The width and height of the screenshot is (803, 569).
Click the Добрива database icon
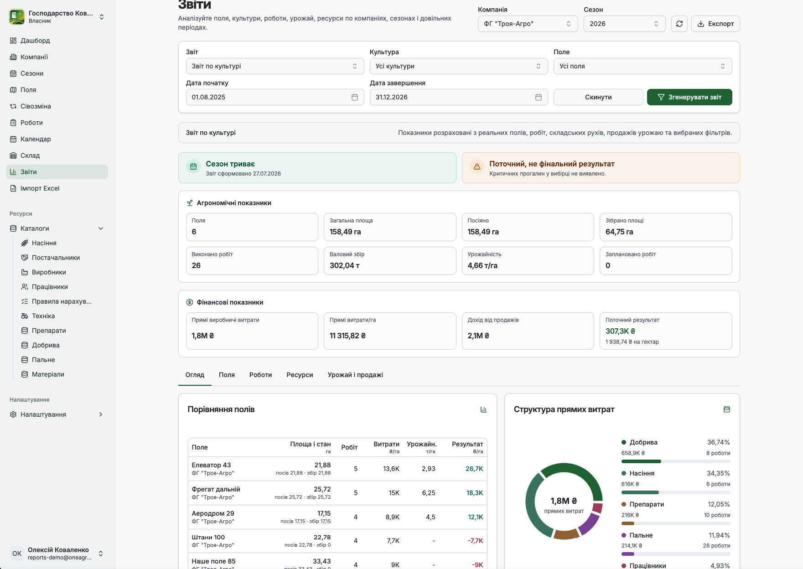[25, 345]
